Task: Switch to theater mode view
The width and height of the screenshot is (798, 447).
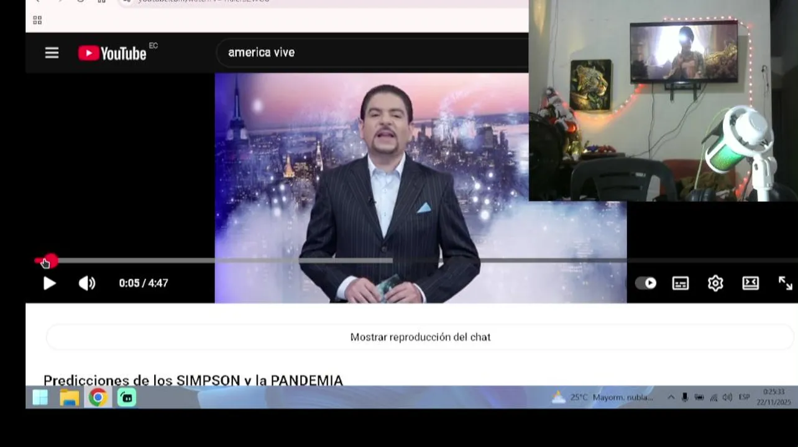Action: point(751,283)
